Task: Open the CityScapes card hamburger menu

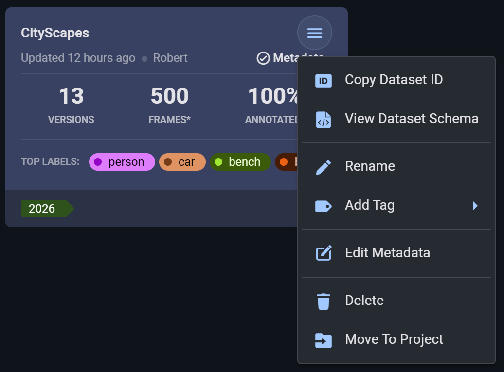Action: [x=314, y=33]
